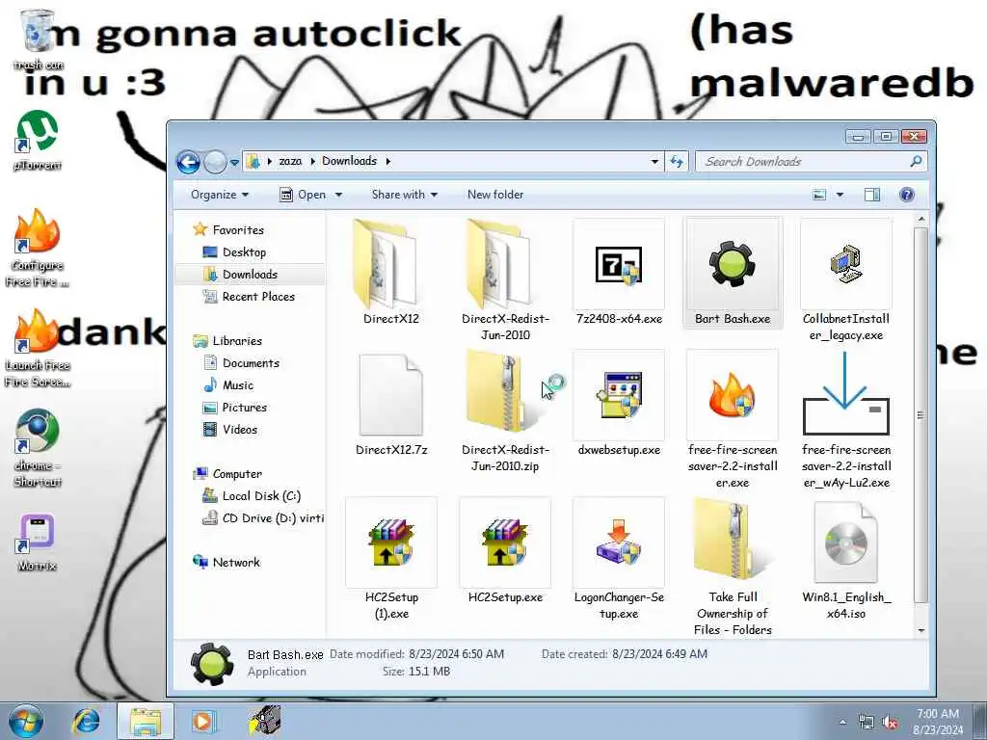This screenshot has height=740, width=987.
Task: Expand the arrow after zaza breadcrumb
Action: point(312,161)
